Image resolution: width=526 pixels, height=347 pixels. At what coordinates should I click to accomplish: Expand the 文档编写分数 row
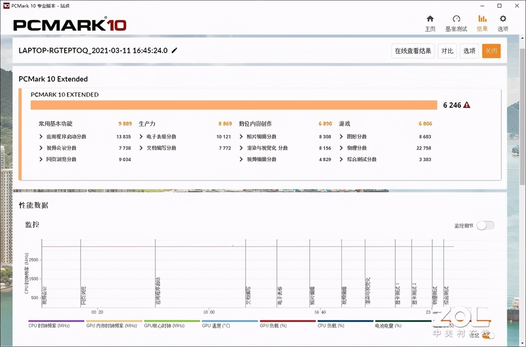click(158, 148)
